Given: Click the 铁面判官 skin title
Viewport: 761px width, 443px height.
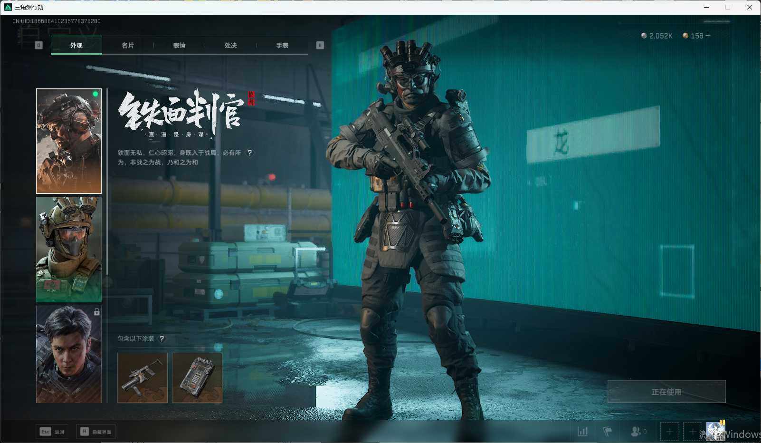Looking at the screenshot, I should tap(181, 112).
